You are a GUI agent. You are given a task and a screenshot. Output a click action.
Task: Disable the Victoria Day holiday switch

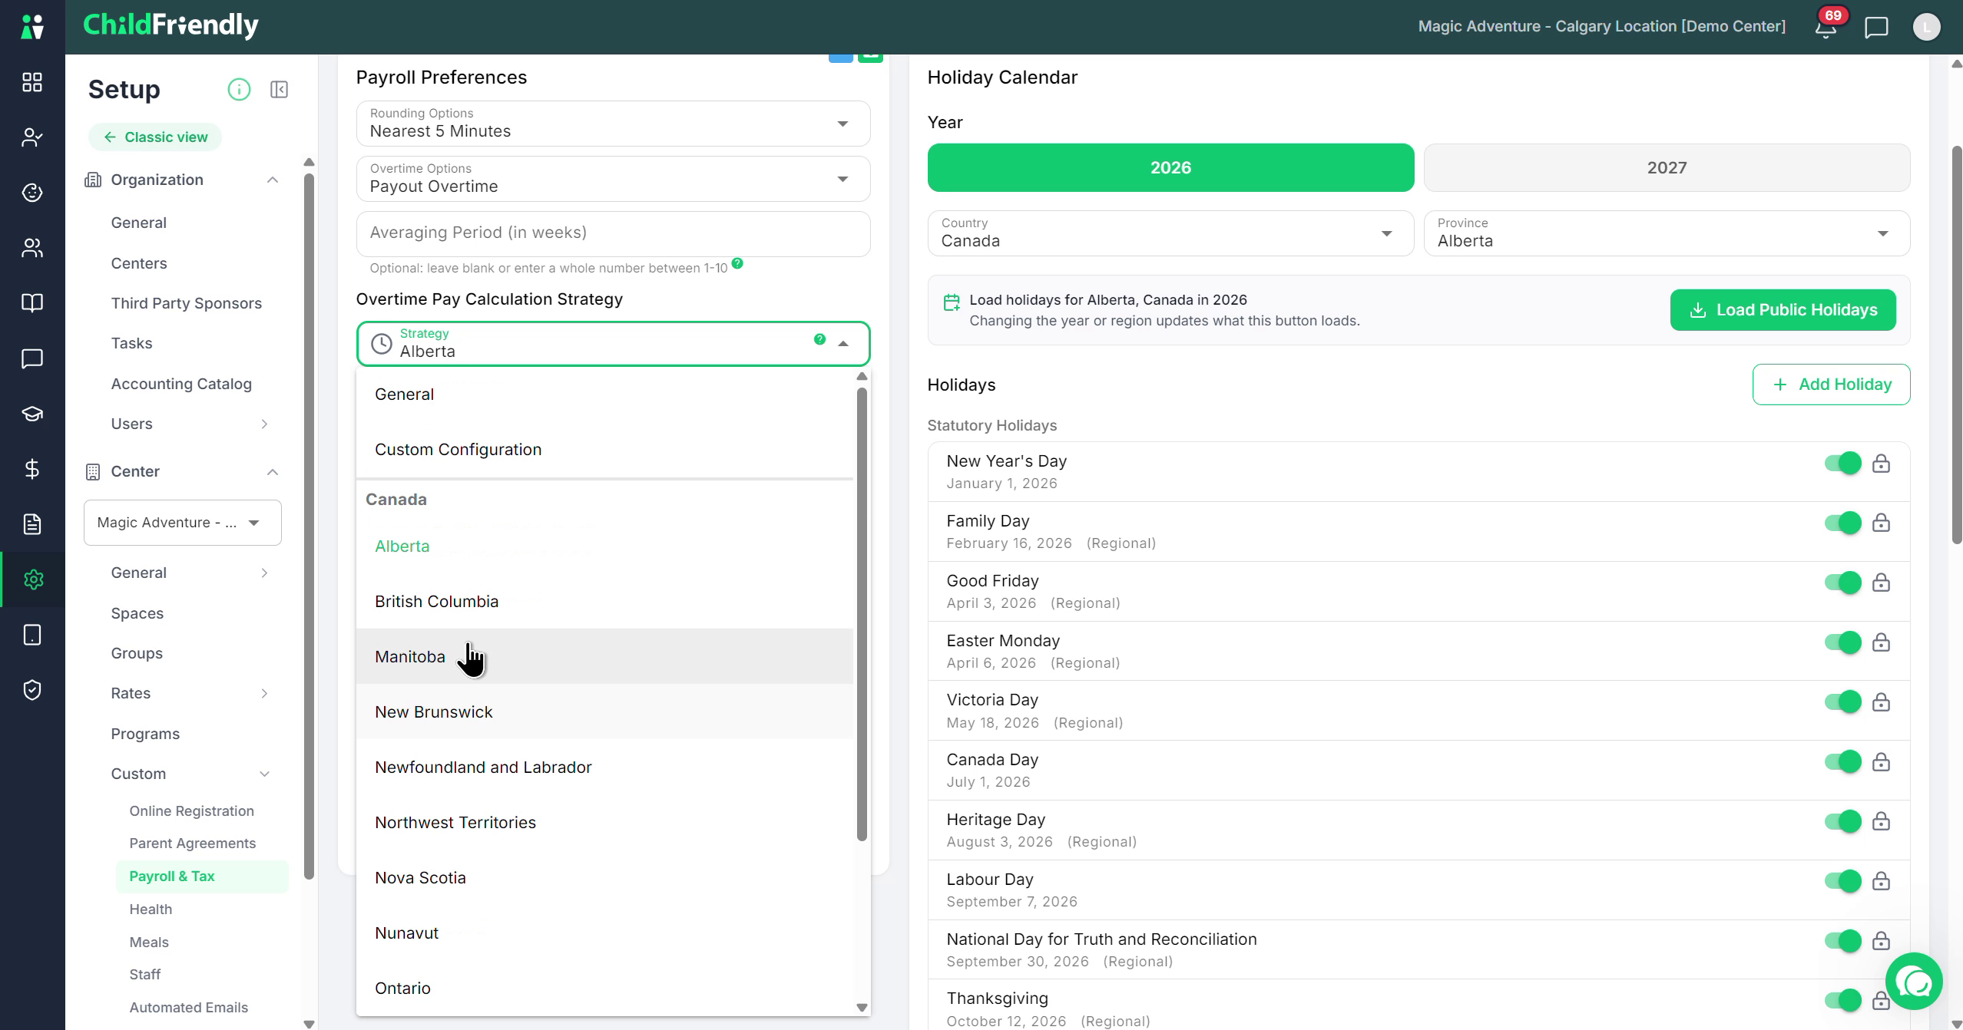pos(1843,702)
